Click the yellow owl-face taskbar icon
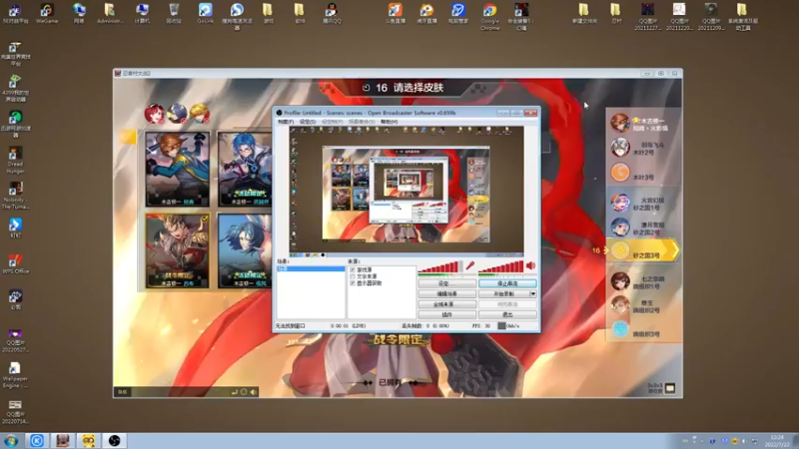This screenshot has height=449, width=799. (88, 441)
